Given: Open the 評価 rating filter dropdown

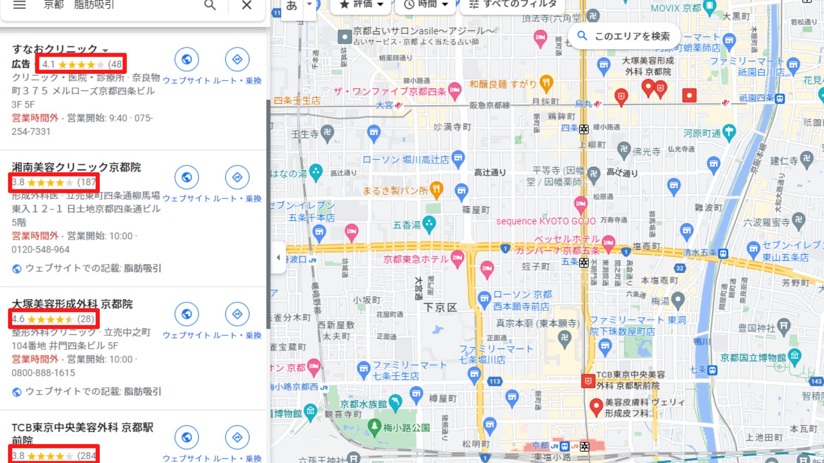Looking at the screenshot, I should click(x=361, y=5).
